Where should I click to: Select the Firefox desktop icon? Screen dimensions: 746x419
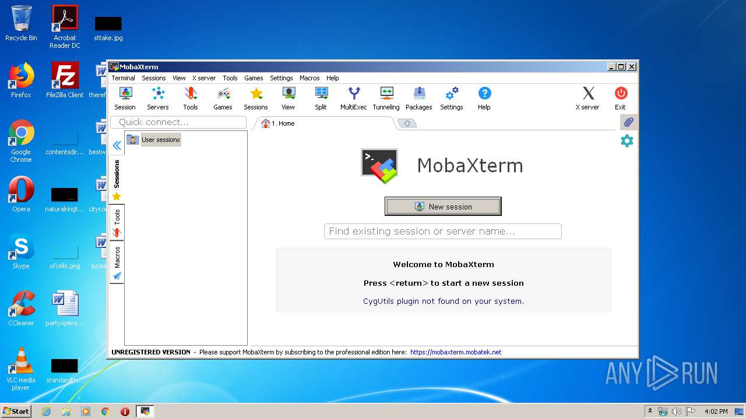(x=21, y=80)
